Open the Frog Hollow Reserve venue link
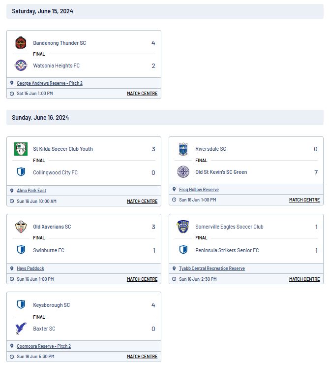The width and height of the screenshot is (329, 366). [x=199, y=190]
